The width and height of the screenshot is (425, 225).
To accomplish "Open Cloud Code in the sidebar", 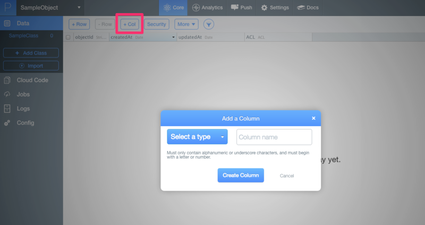I will coord(31,80).
